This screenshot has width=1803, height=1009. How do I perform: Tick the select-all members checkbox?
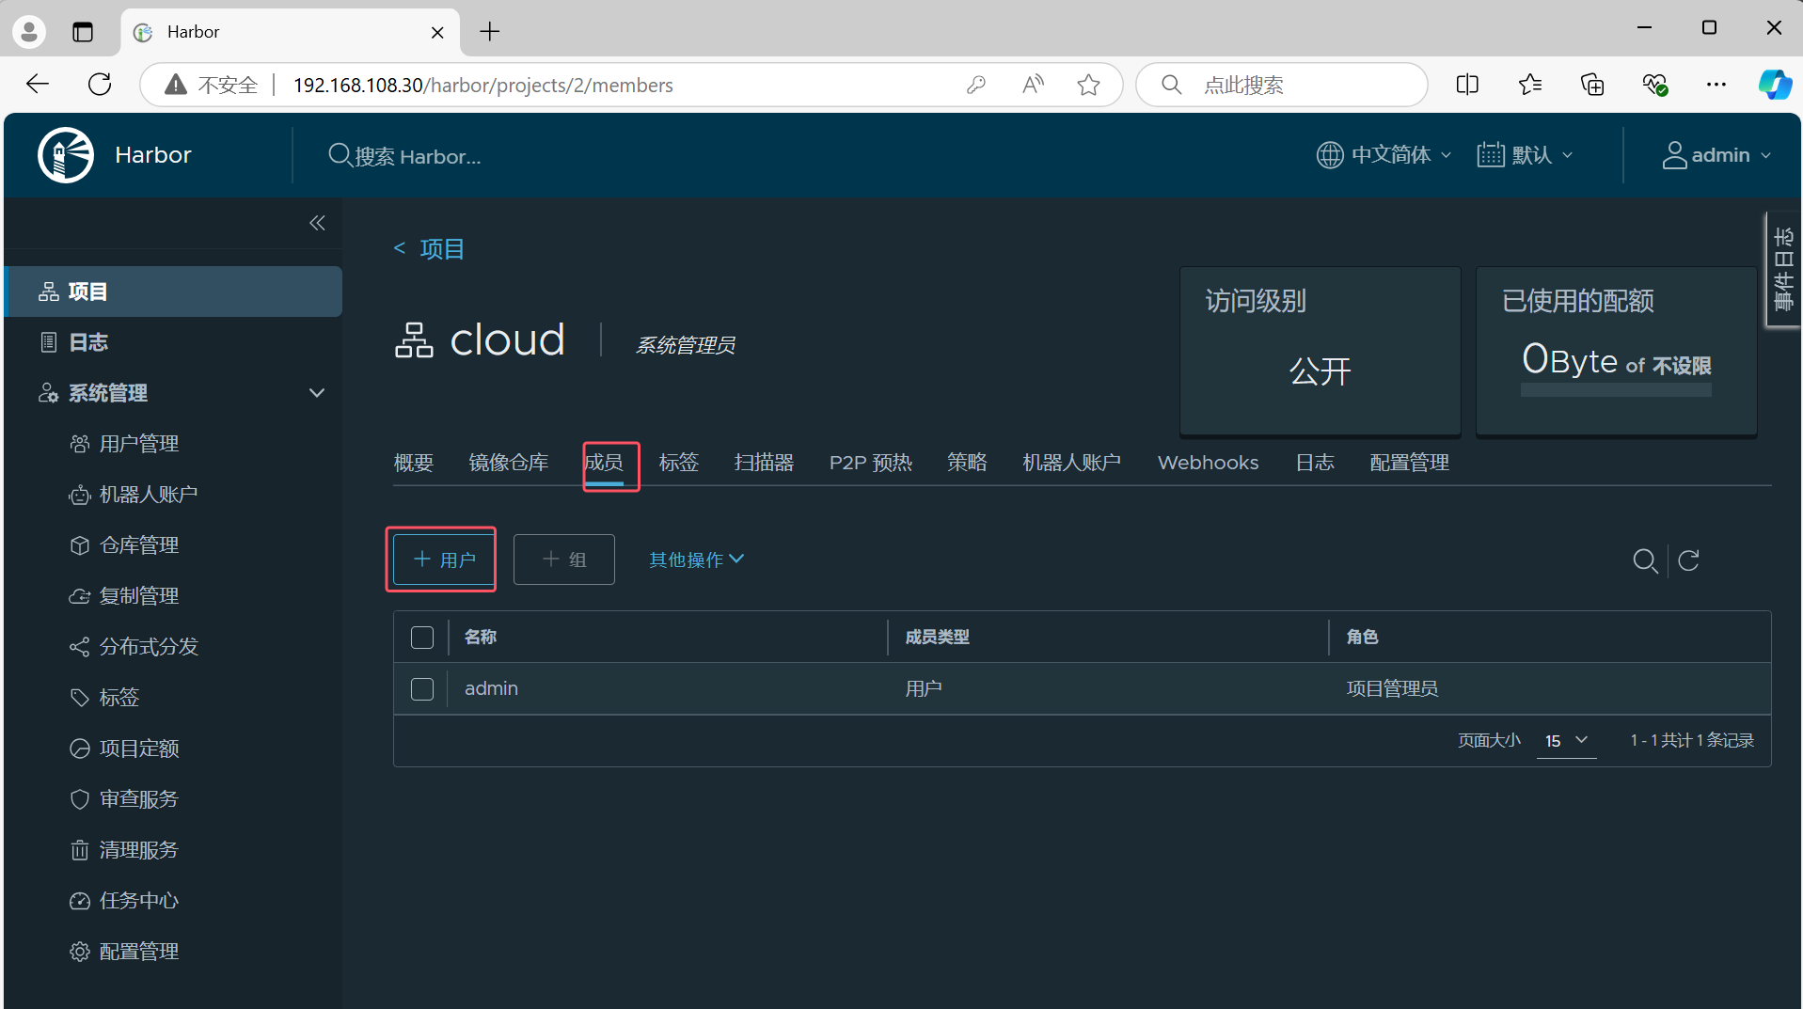tap(422, 638)
